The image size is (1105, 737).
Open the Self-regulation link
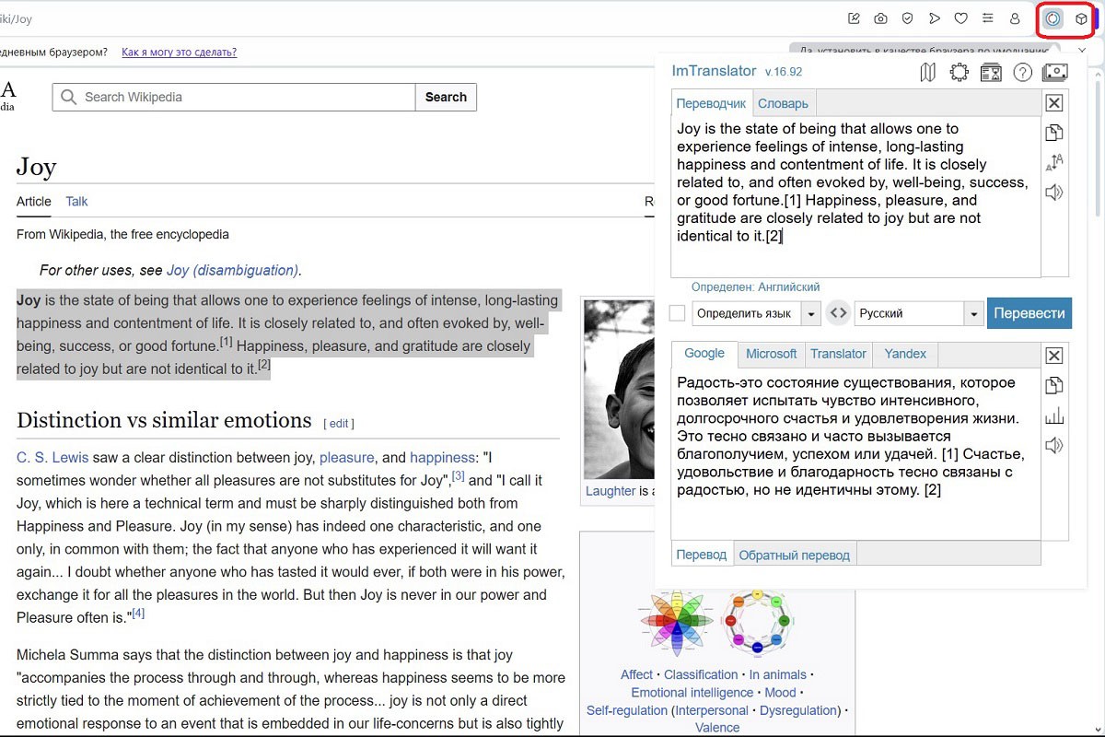627,710
